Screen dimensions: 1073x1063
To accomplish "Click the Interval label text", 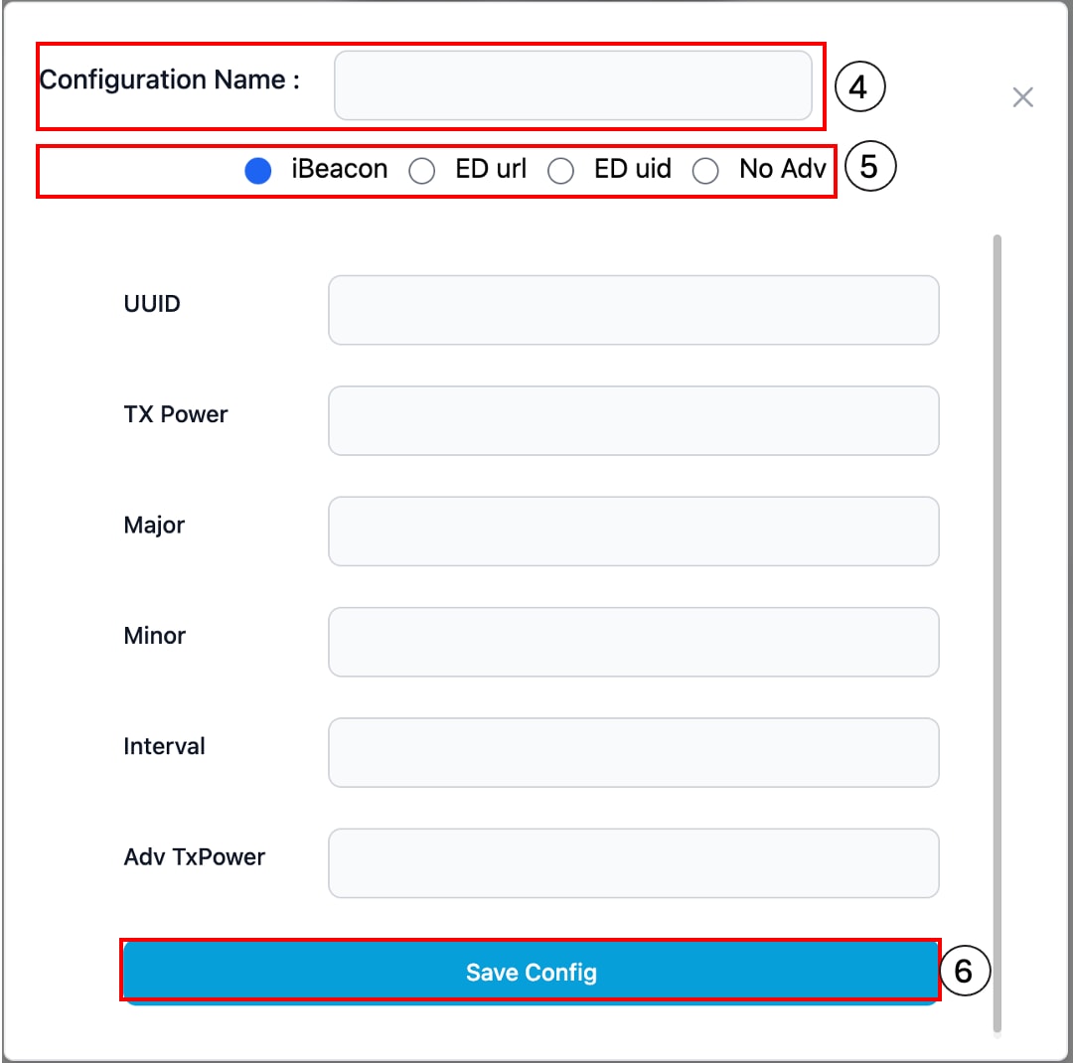I will 164,746.
